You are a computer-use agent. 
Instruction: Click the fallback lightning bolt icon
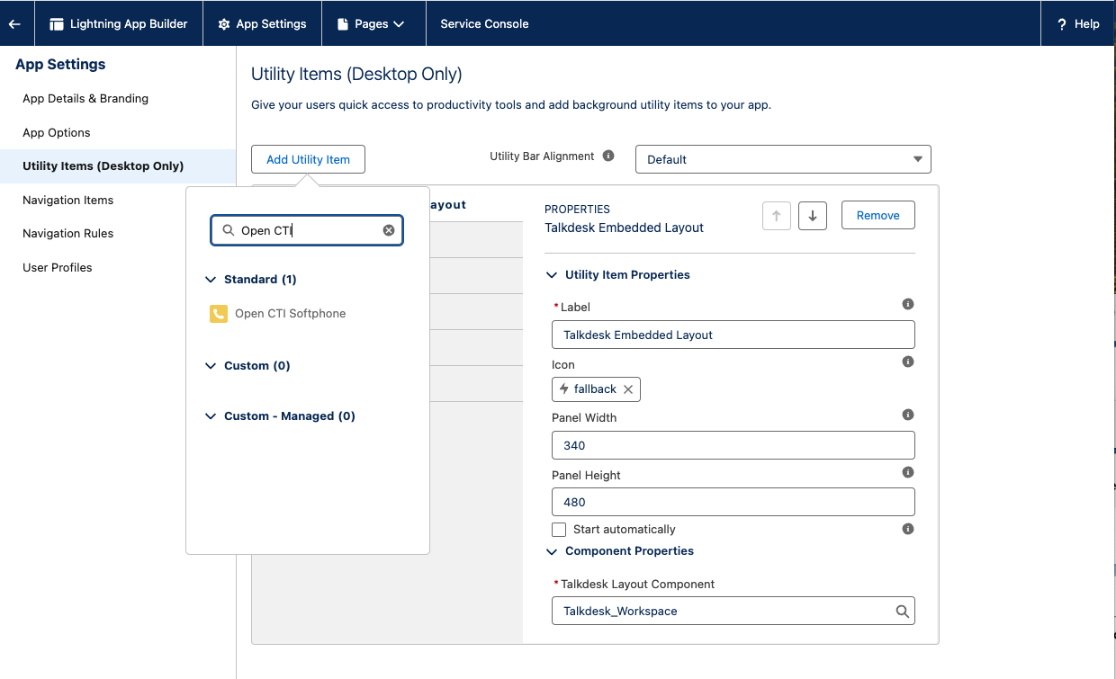(564, 389)
